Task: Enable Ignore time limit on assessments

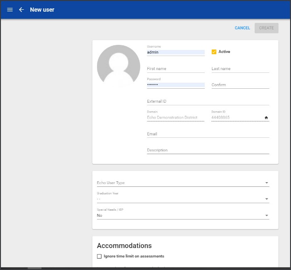Action: [99, 256]
